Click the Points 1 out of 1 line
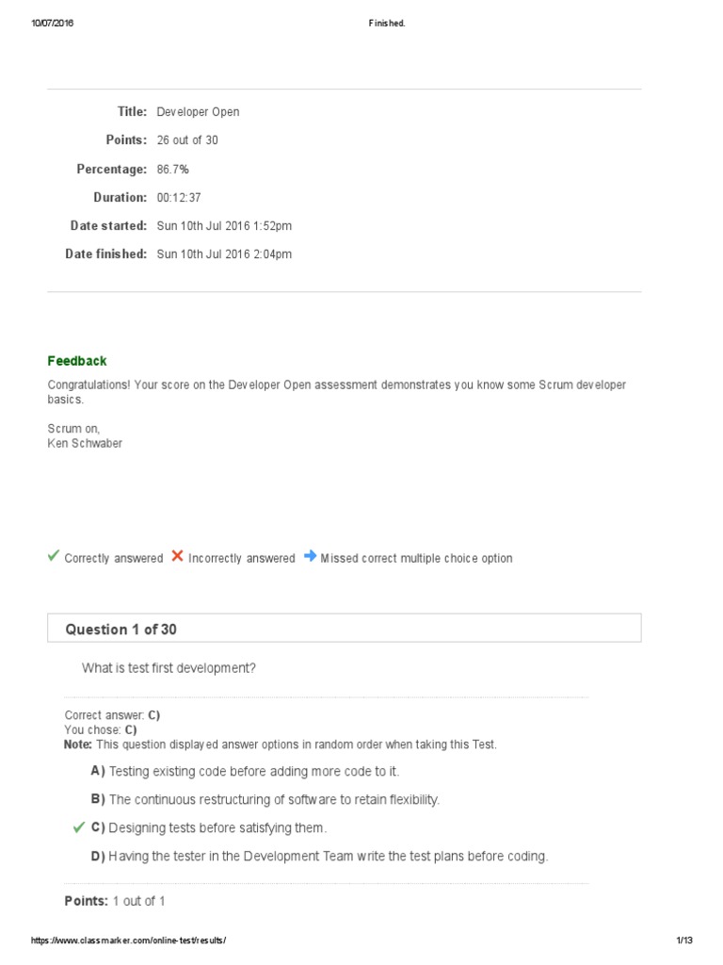This screenshot has height=965, width=723. click(115, 901)
